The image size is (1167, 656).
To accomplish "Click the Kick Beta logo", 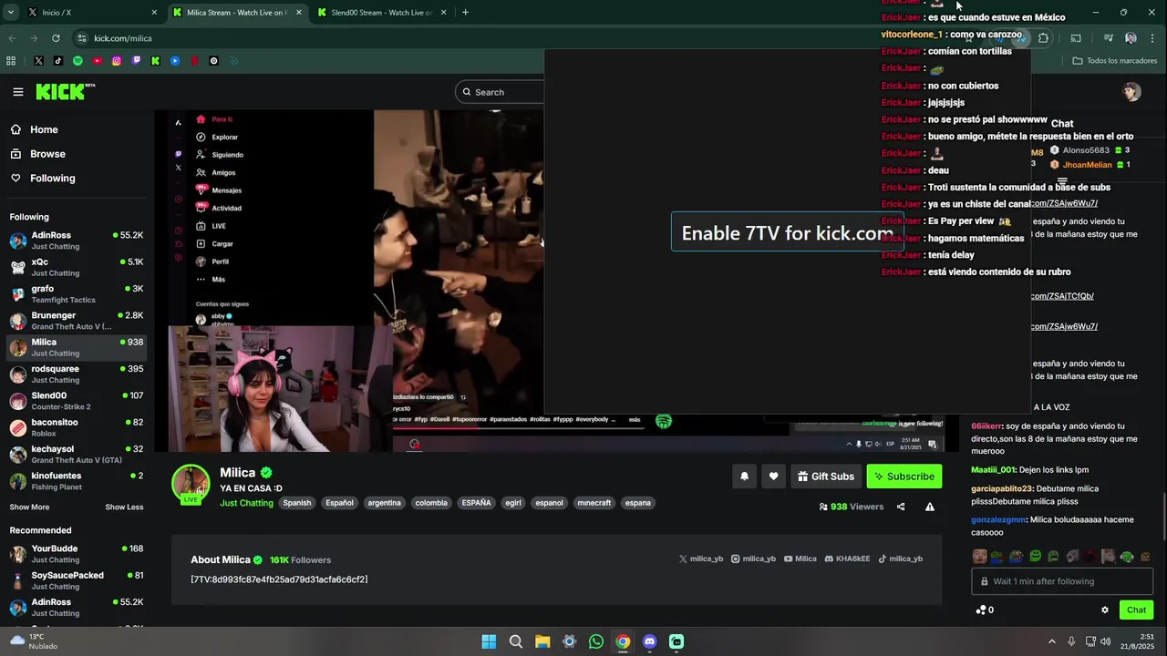I will pos(66,91).
